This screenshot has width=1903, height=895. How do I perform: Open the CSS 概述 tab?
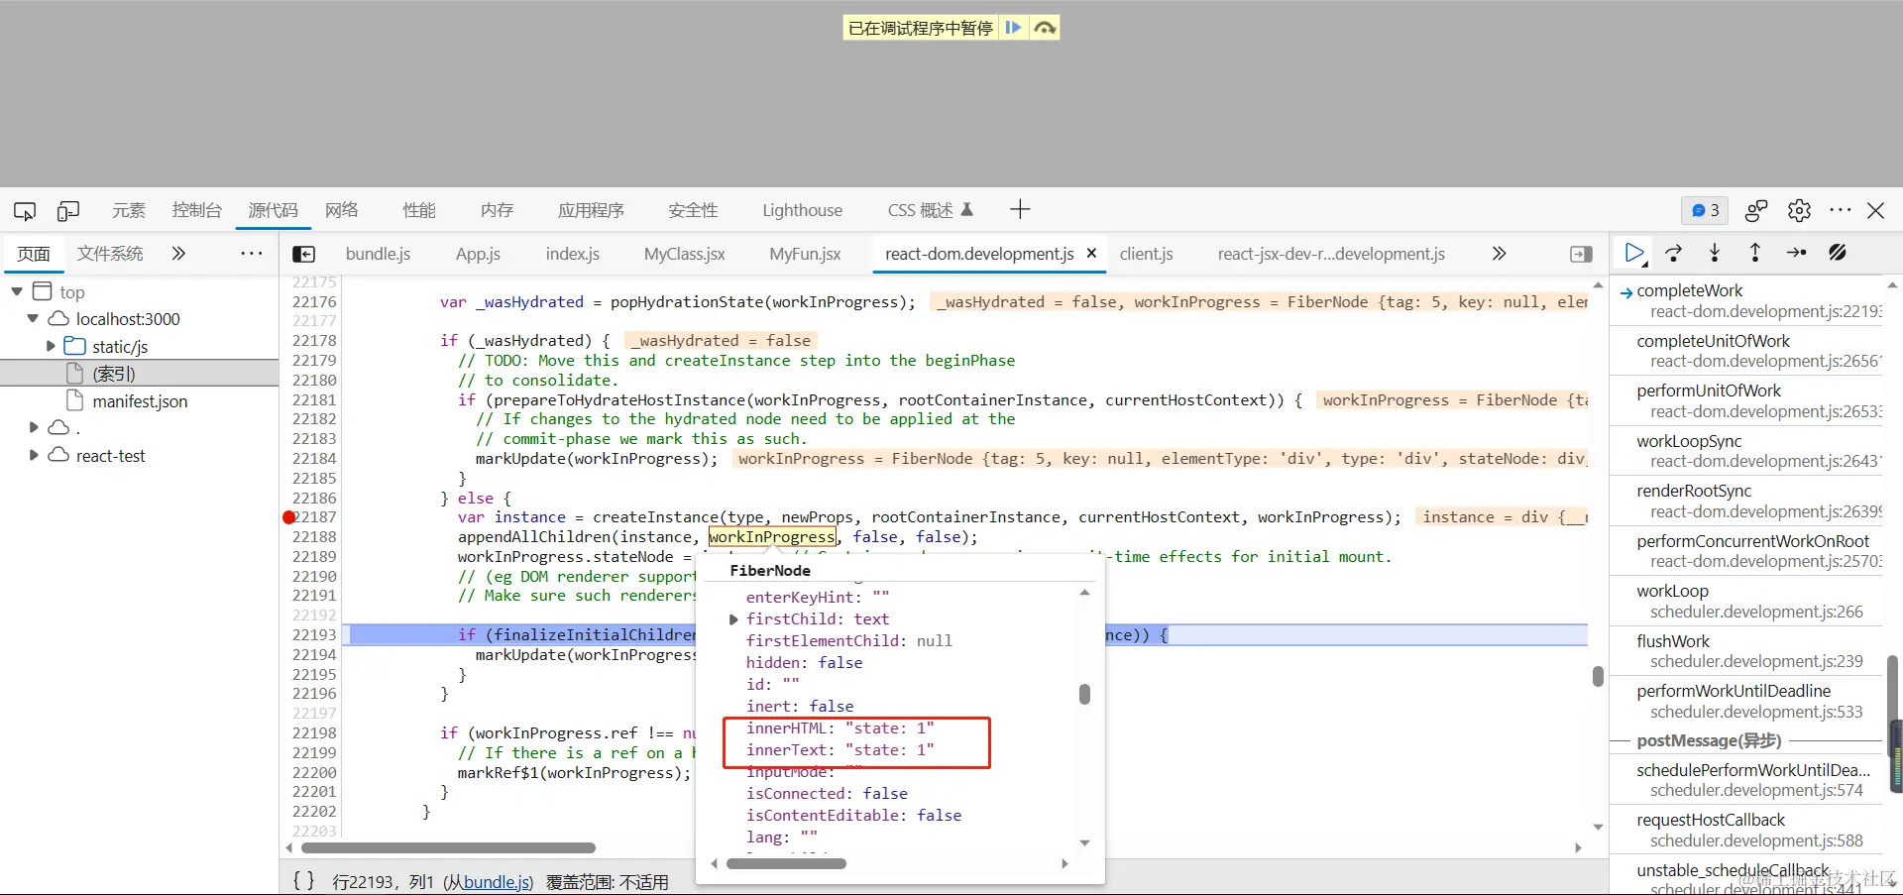930,210
